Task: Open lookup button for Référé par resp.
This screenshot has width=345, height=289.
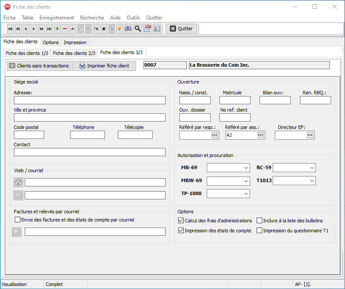Action: [215, 135]
